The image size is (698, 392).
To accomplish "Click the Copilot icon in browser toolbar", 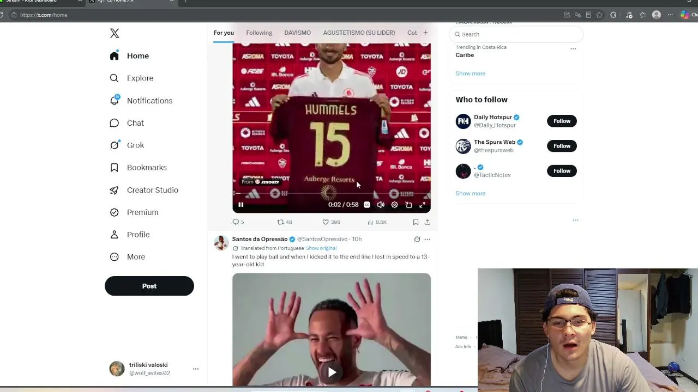I will click(685, 15).
